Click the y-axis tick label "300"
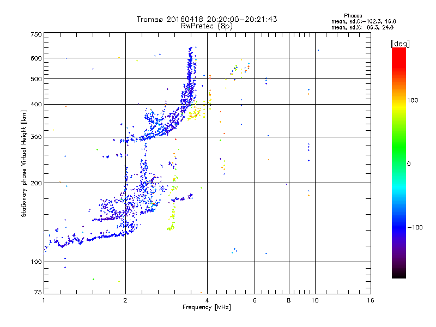The width and height of the screenshot is (436, 327). coord(36,137)
